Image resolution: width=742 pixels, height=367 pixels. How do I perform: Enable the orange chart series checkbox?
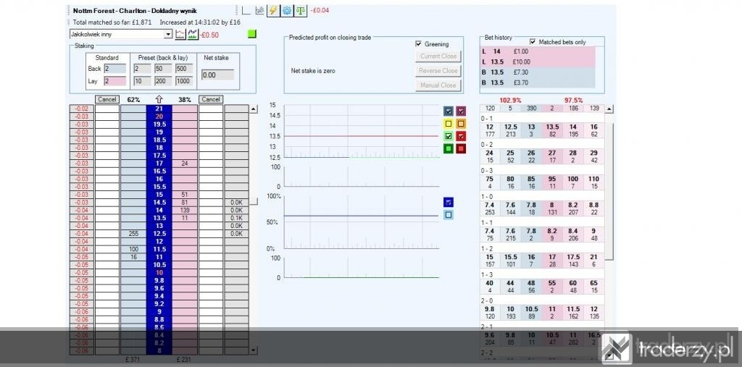(x=461, y=124)
